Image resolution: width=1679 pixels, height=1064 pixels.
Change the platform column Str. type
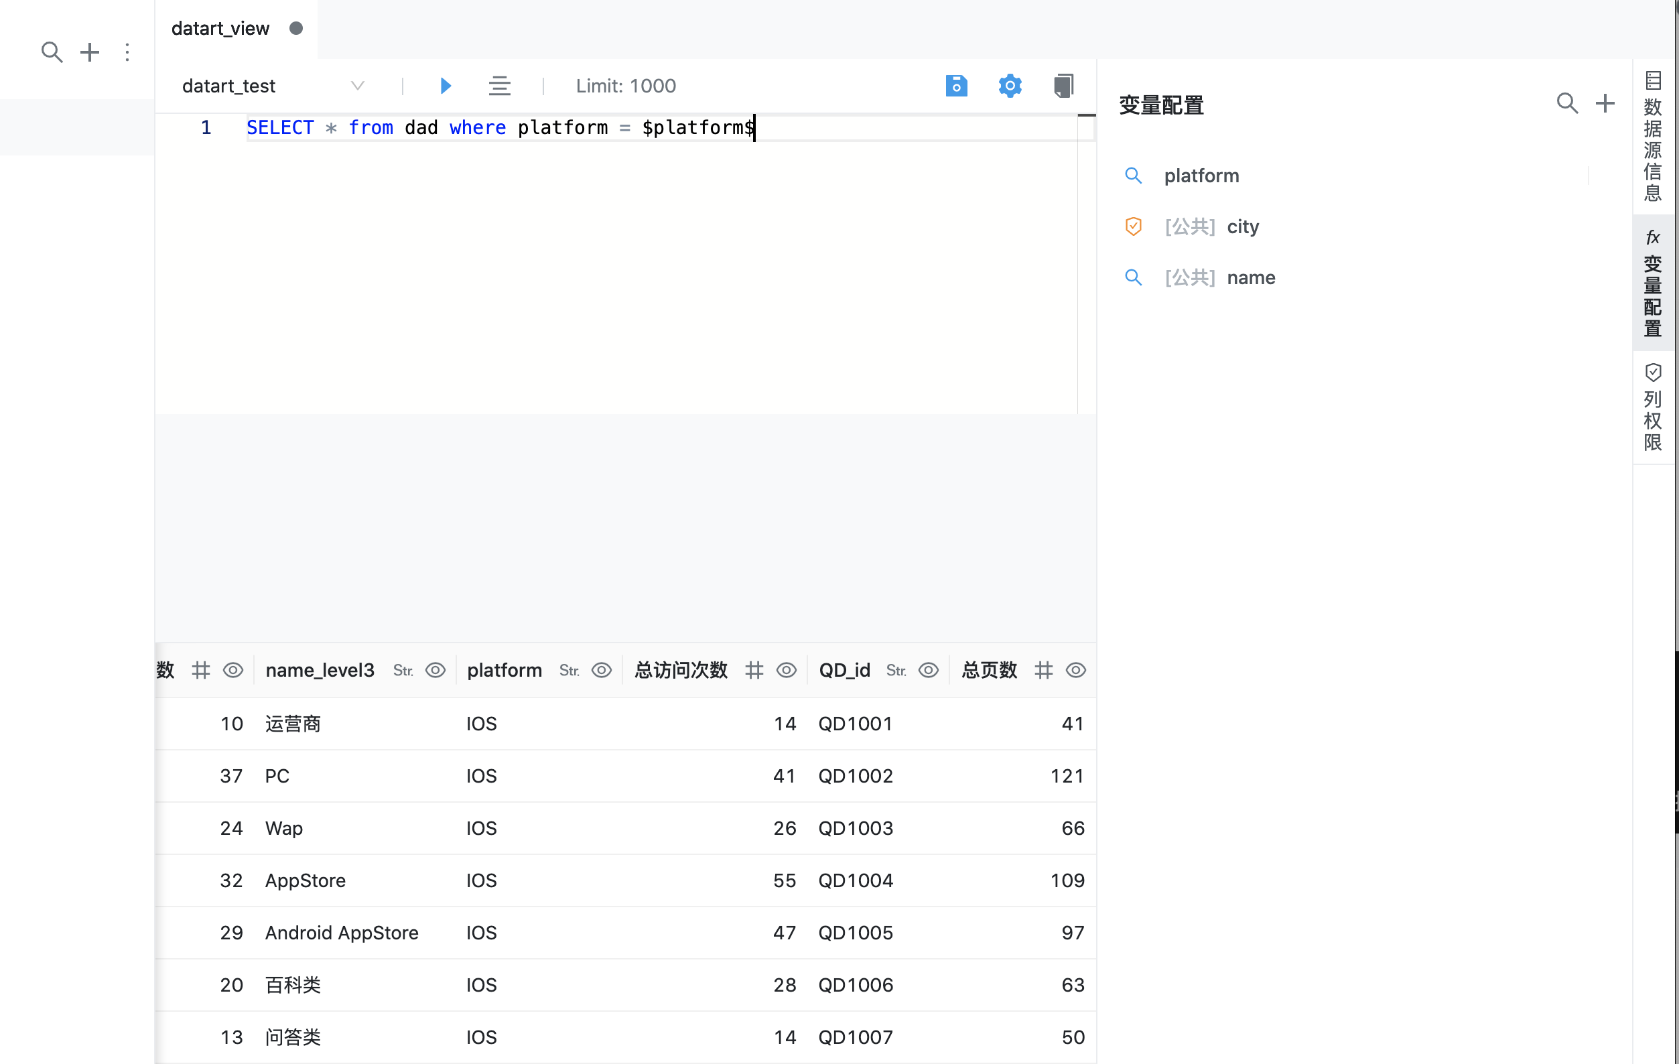click(x=569, y=670)
